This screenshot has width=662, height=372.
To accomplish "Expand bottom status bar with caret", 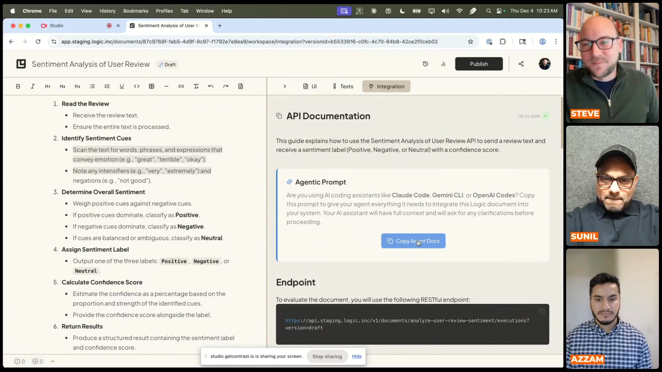I will tap(52, 361).
